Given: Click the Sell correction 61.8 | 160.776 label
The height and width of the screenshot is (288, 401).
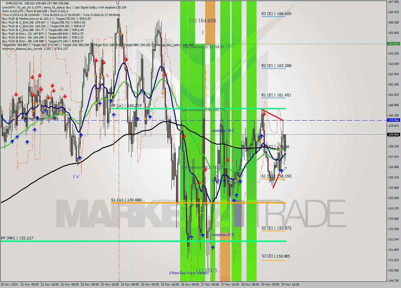Looking at the screenshot, I should (x=203, y=110).
